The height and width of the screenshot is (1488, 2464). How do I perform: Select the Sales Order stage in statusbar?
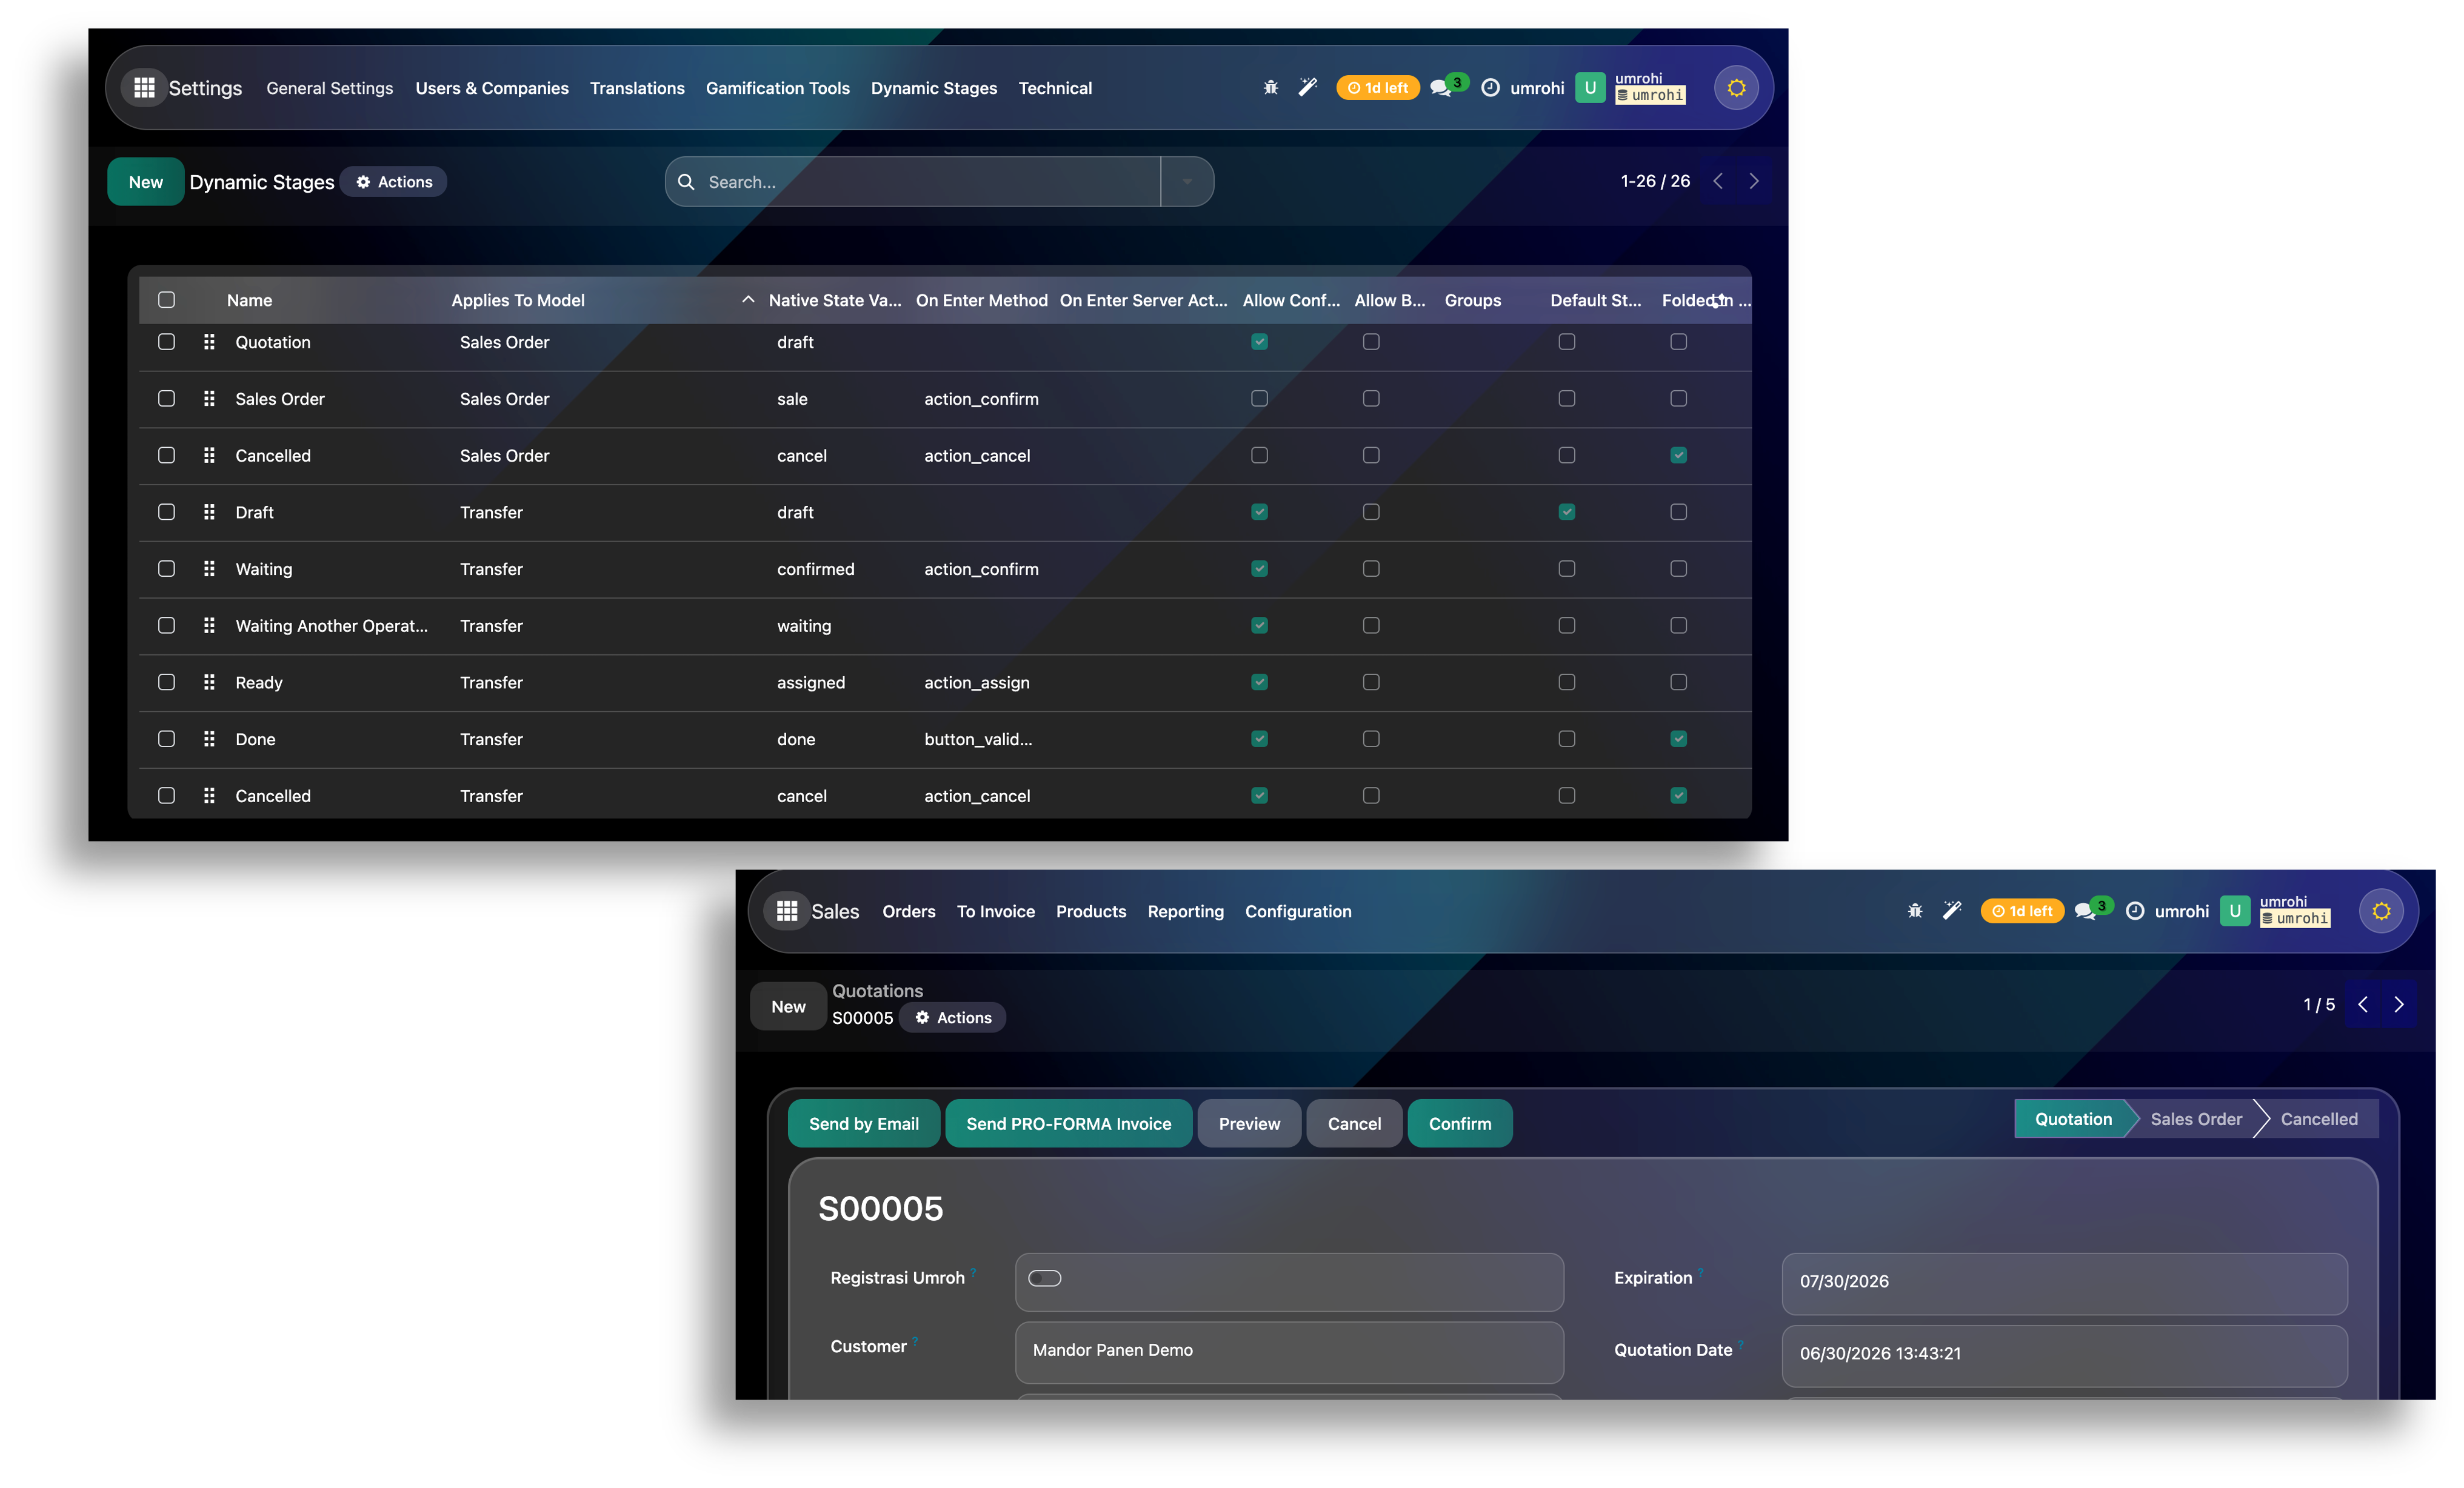pos(2196,1119)
